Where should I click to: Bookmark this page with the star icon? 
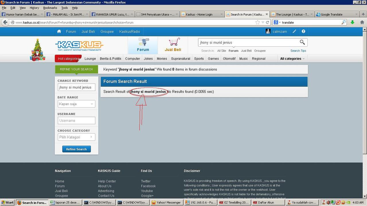tap(257, 22)
